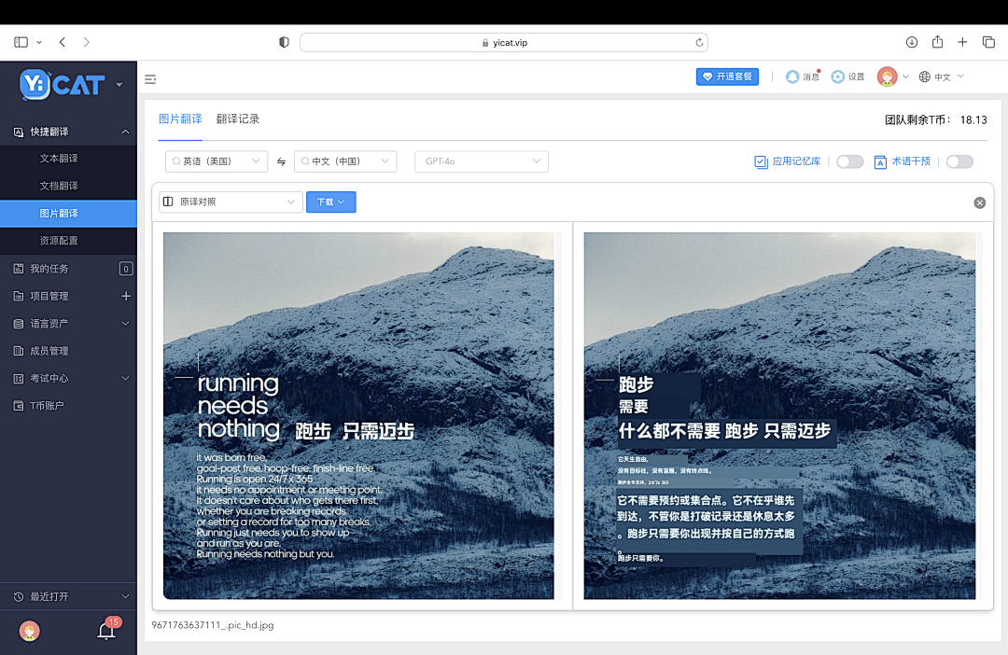
Task: Click the 开通套餐 button
Action: [x=727, y=77]
